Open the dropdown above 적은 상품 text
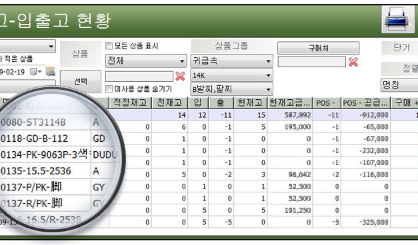The image size is (418, 245). [x=28, y=47]
